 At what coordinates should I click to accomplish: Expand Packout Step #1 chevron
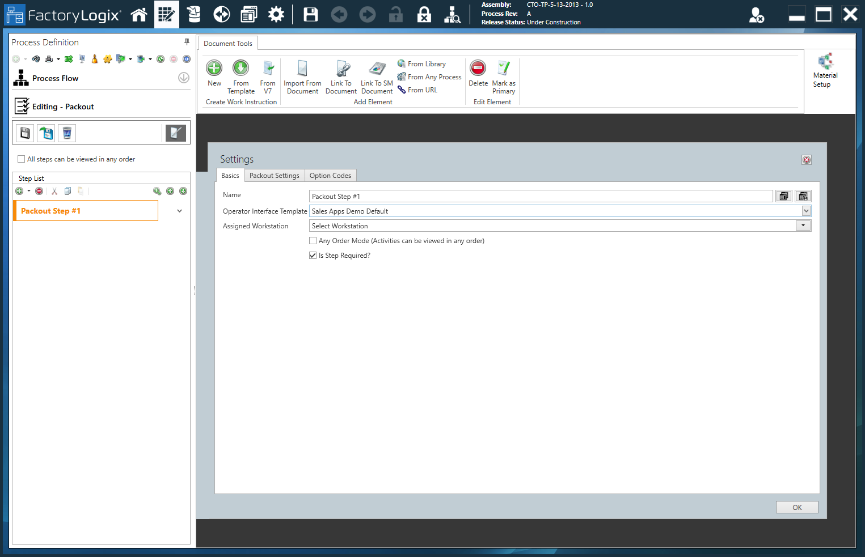point(179,211)
